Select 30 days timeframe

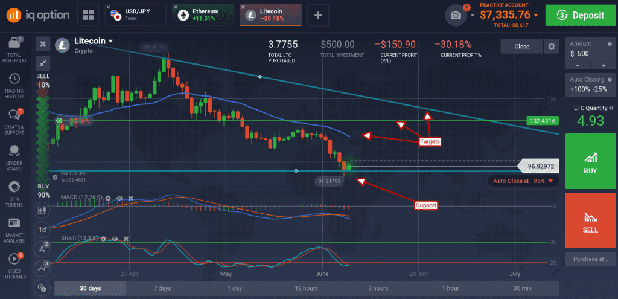[91, 288]
